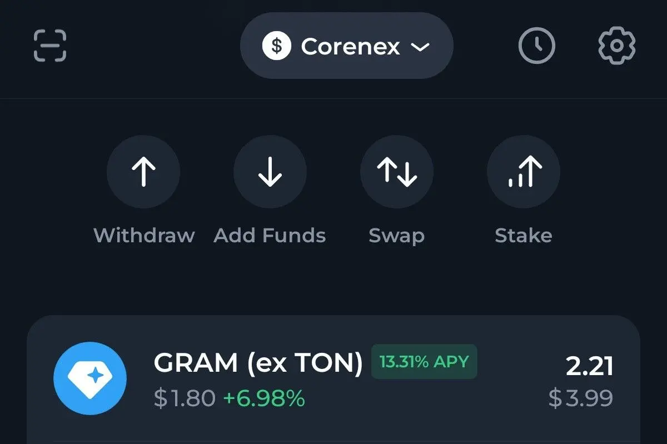Open the QR scanner icon

point(50,46)
